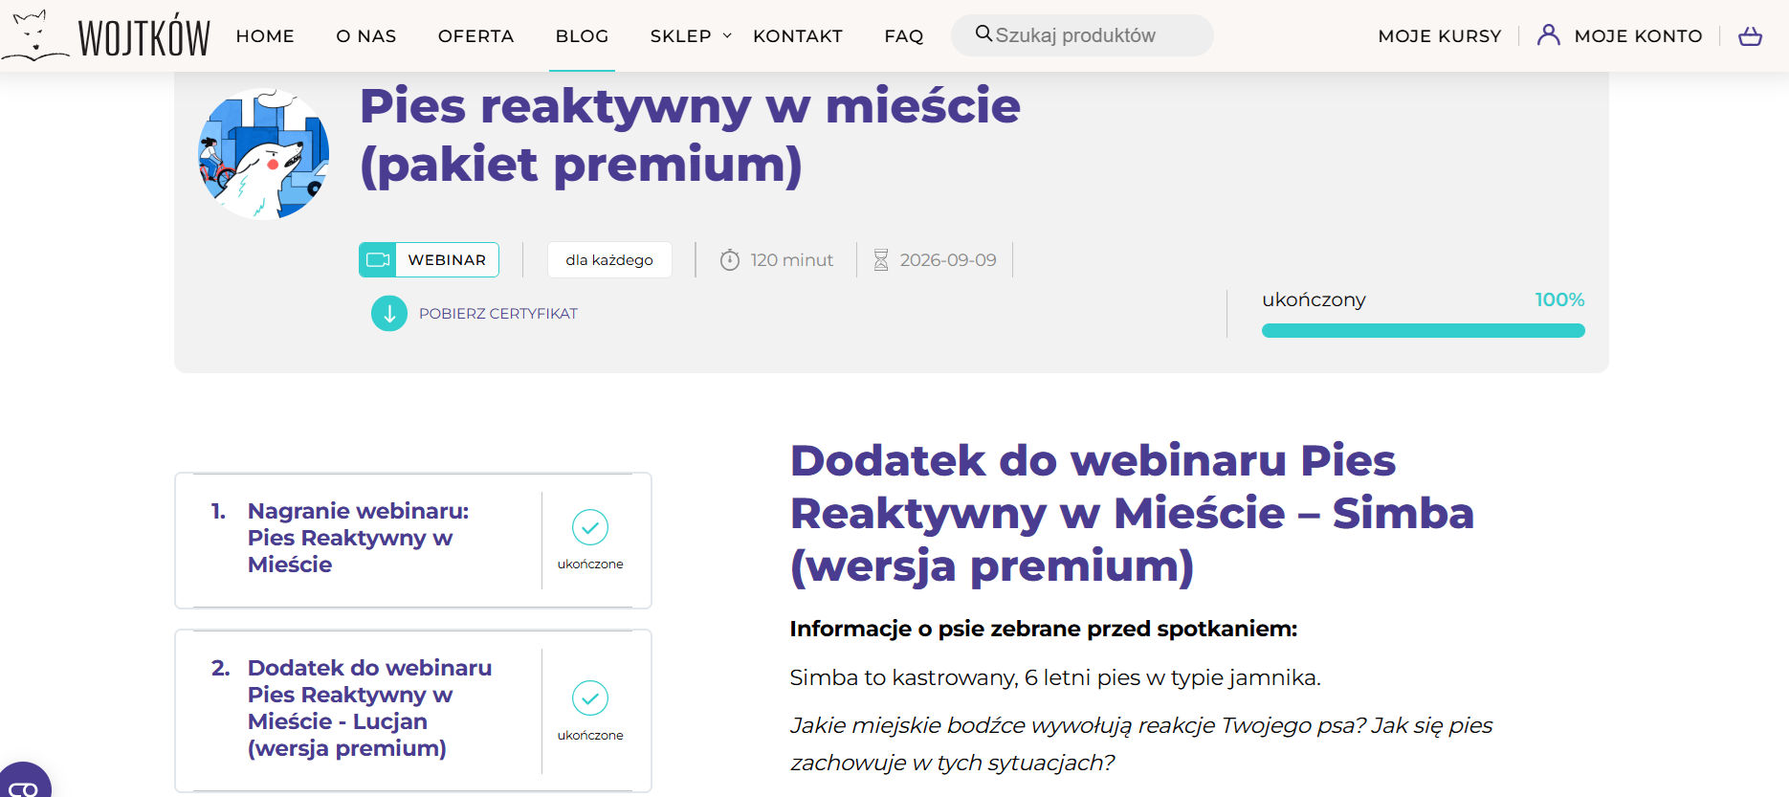Open the purple accessibility widget in the corner

24,782
